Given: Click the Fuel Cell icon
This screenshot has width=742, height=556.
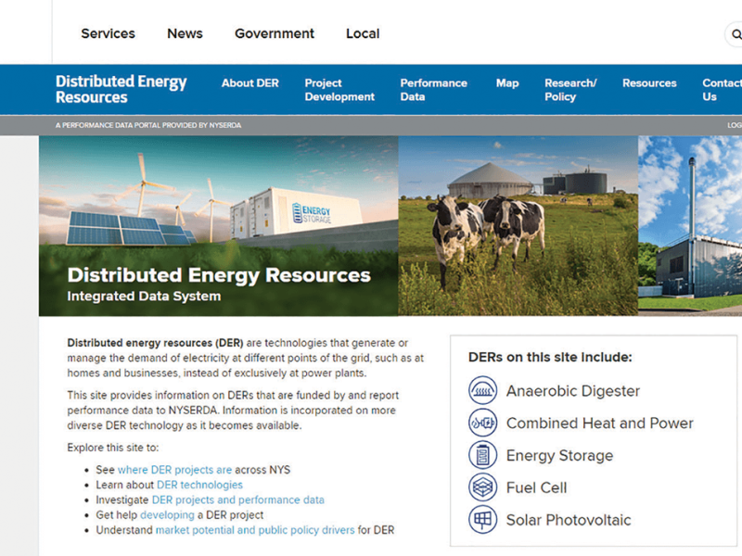Looking at the screenshot, I should (483, 486).
